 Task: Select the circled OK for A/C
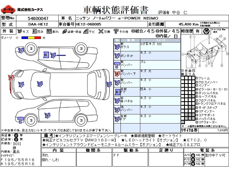pyautogui.click(x=193, y=155)
